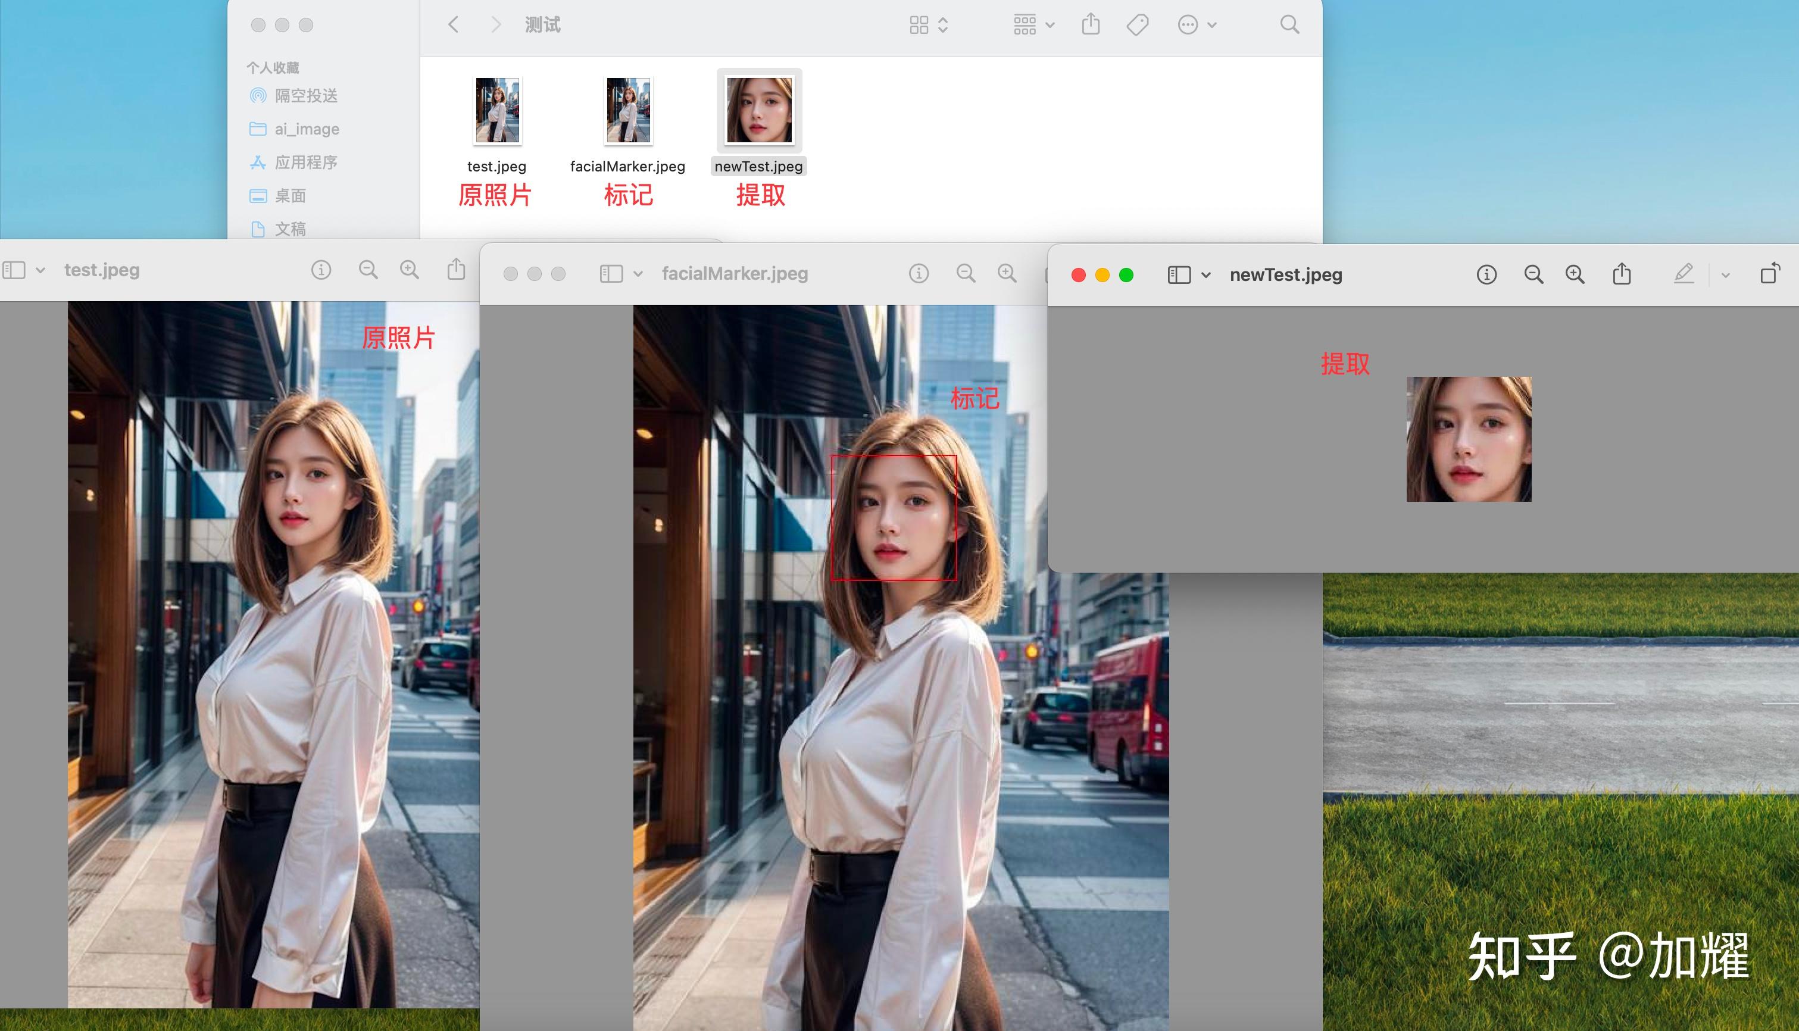The width and height of the screenshot is (1799, 1031).
Task: Toggle sidebar in facialMarker.jpeg window
Action: [x=611, y=273]
